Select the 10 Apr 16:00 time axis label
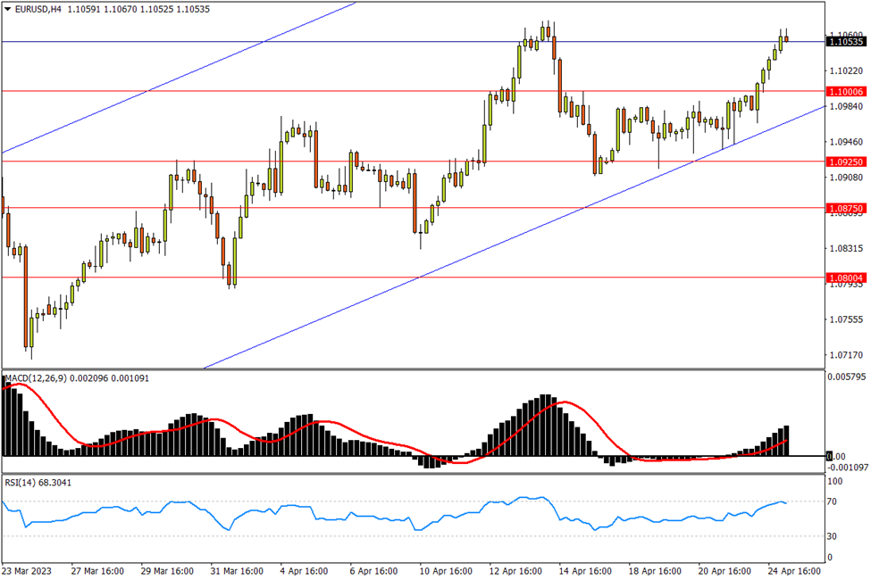This screenshot has width=871, height=580. pos(444,570)
